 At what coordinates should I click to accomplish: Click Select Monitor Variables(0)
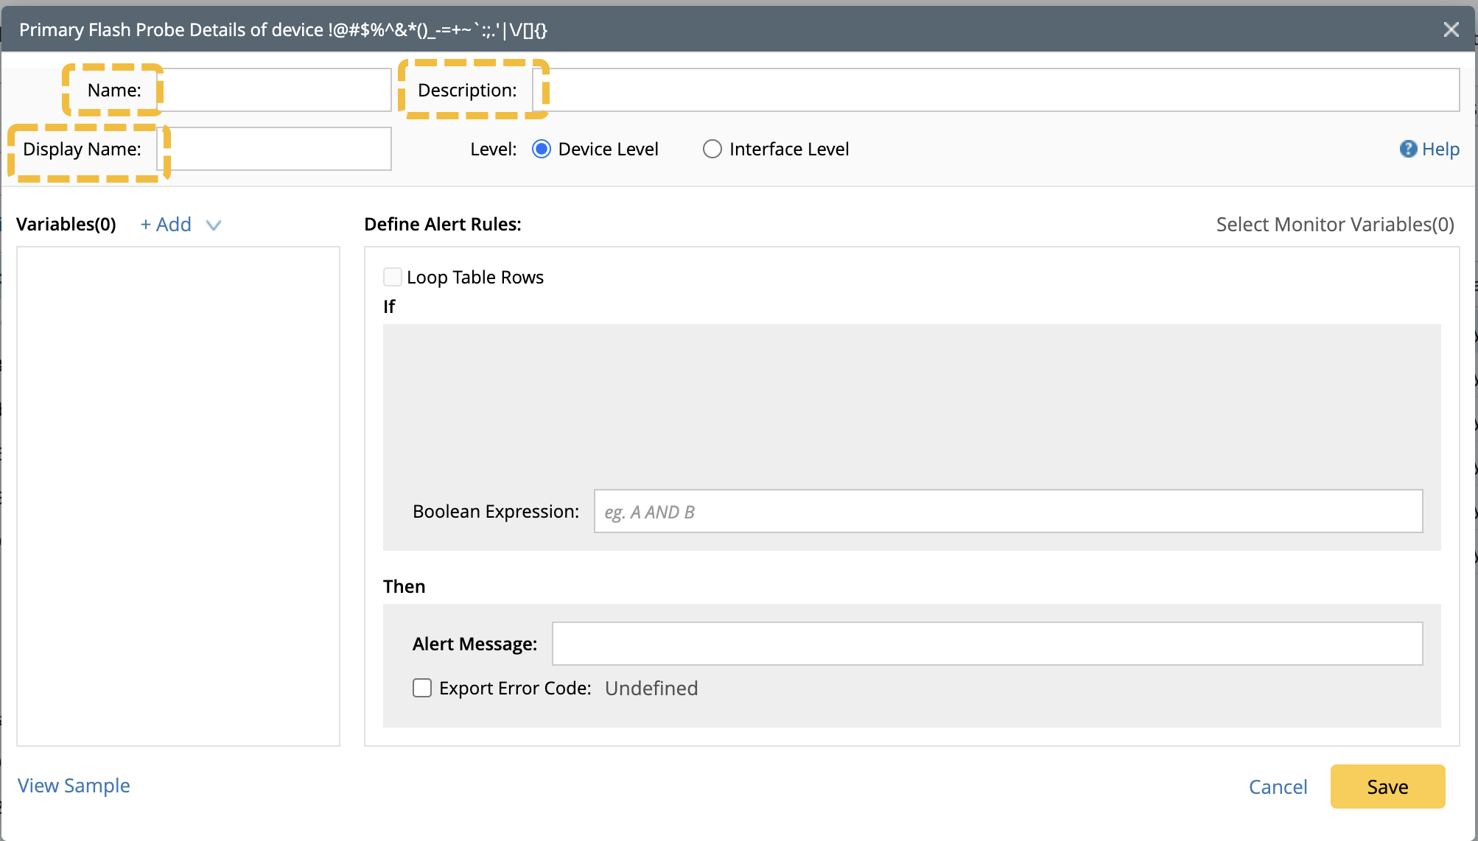click(x=1334, y=225)
